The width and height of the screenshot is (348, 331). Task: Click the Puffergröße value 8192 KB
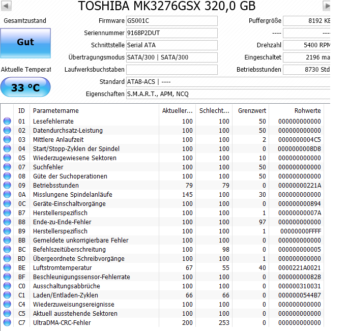[x=307, y=21]
